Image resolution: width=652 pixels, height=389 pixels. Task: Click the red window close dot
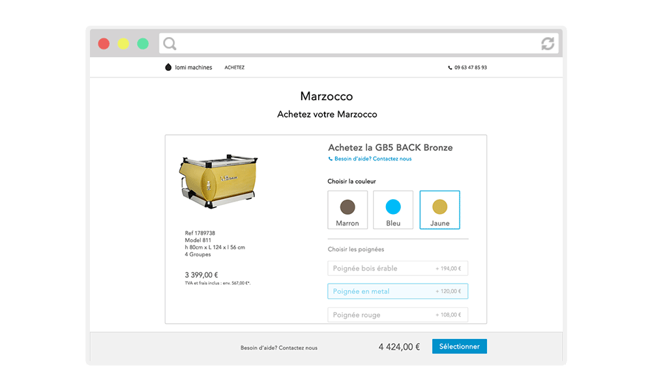click(104, 44)
